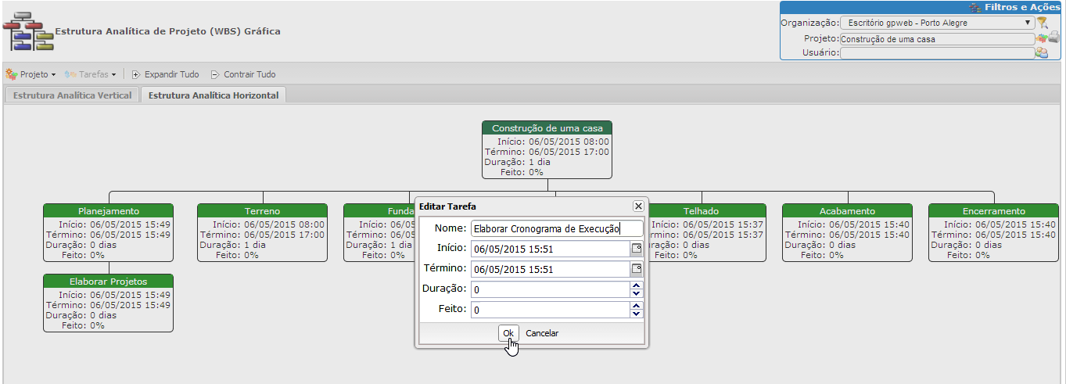This screenshot has width=1066, height=384.
Task: Click Expandir Tudo in the toolbar
Action: [165, 74]
